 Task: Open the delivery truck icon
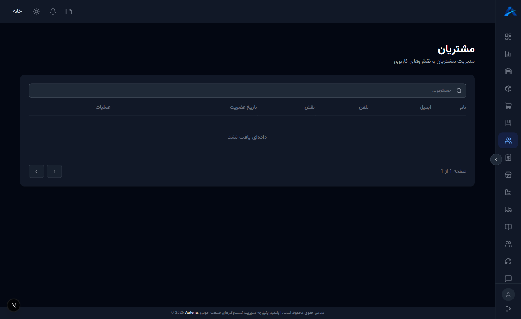[x=508, y=210]
